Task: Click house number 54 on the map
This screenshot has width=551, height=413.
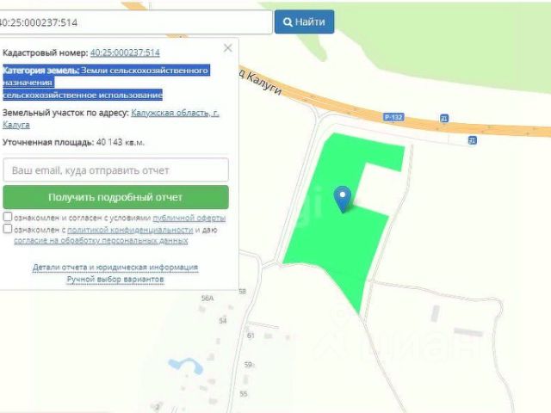Action: pos(223,321)
